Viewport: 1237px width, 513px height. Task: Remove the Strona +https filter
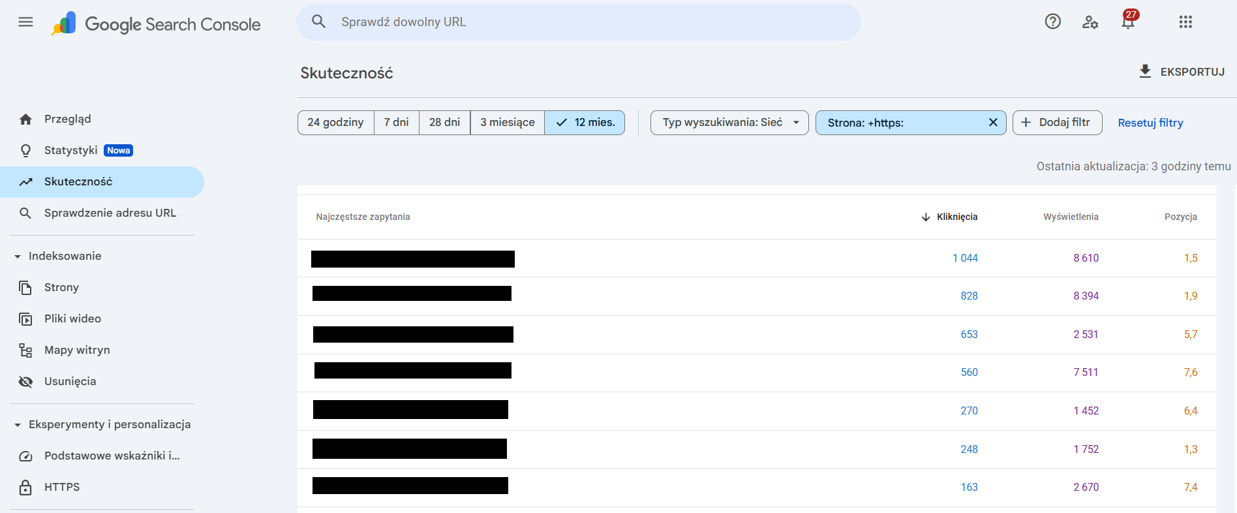pos(993,123)
